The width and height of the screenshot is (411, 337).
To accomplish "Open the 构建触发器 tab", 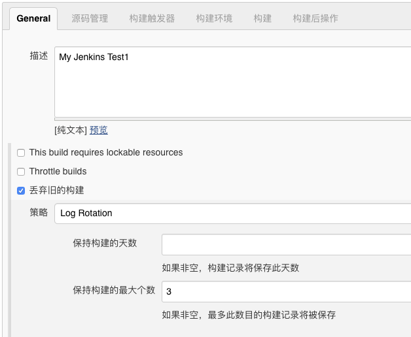I will click(152, 18).
